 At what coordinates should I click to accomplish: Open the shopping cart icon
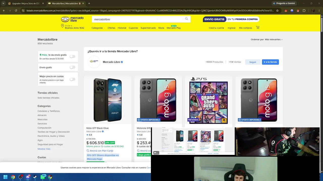tap(258, 27)
